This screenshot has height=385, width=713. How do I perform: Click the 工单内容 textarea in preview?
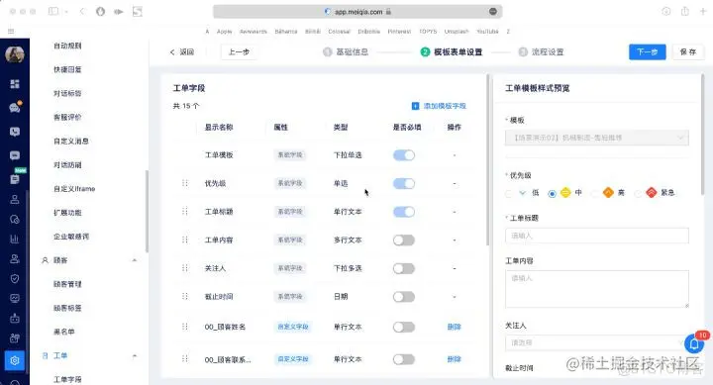coord(596,289)
